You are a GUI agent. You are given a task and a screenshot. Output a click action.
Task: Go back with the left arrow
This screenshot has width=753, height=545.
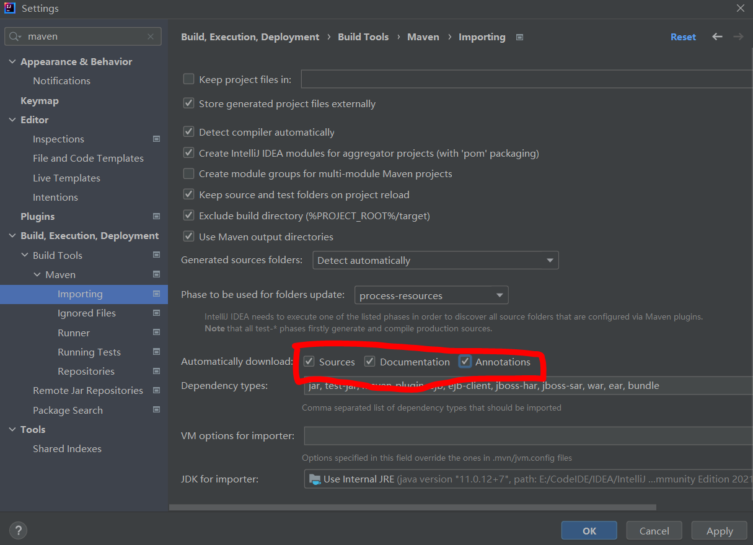click(717, 37)
